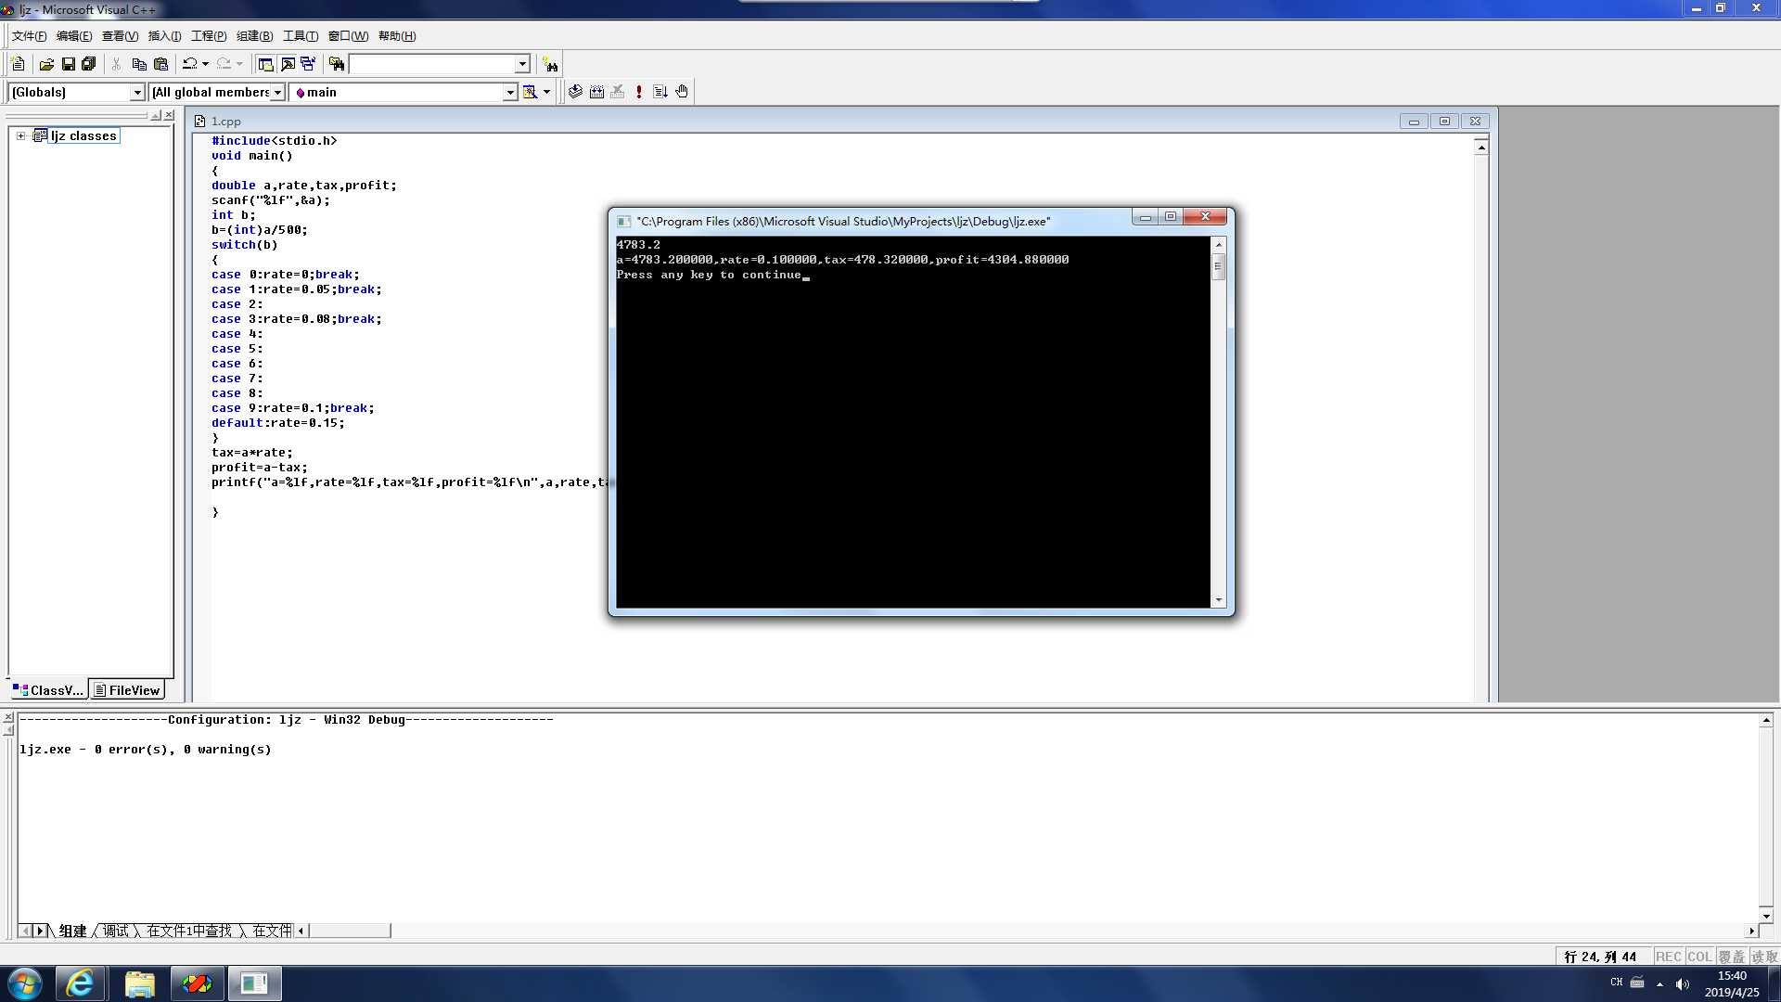Click the Paste clipboard icon
1781x1002 pixels.
coord(160,64)
